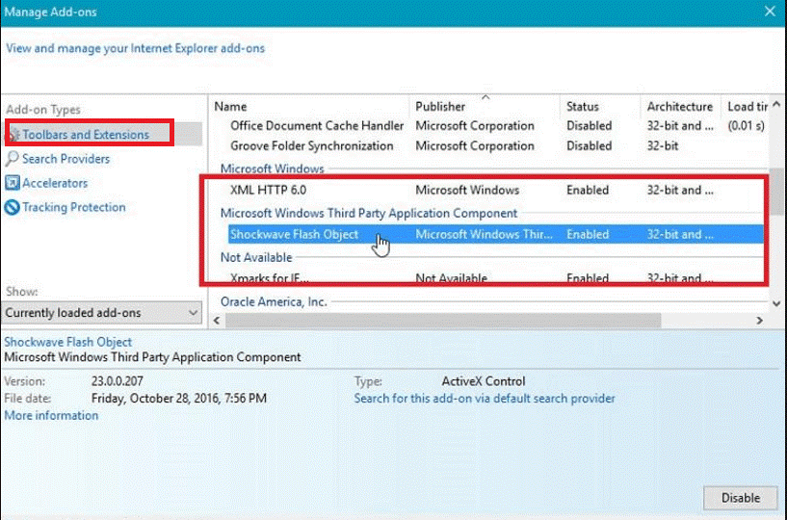Click the (0.01 s) load time value
The width and height of the screenshot is (787, 520).
point(747,126)
